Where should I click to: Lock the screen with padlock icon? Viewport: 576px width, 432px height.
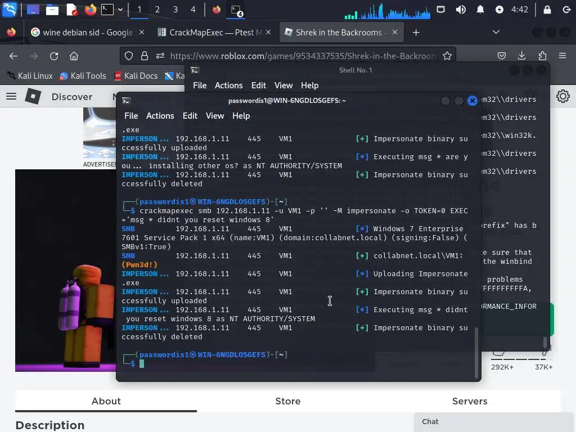[547, 10]
